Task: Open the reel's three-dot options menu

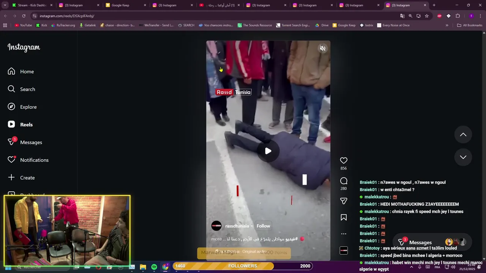Action: (x=344, y=234)
